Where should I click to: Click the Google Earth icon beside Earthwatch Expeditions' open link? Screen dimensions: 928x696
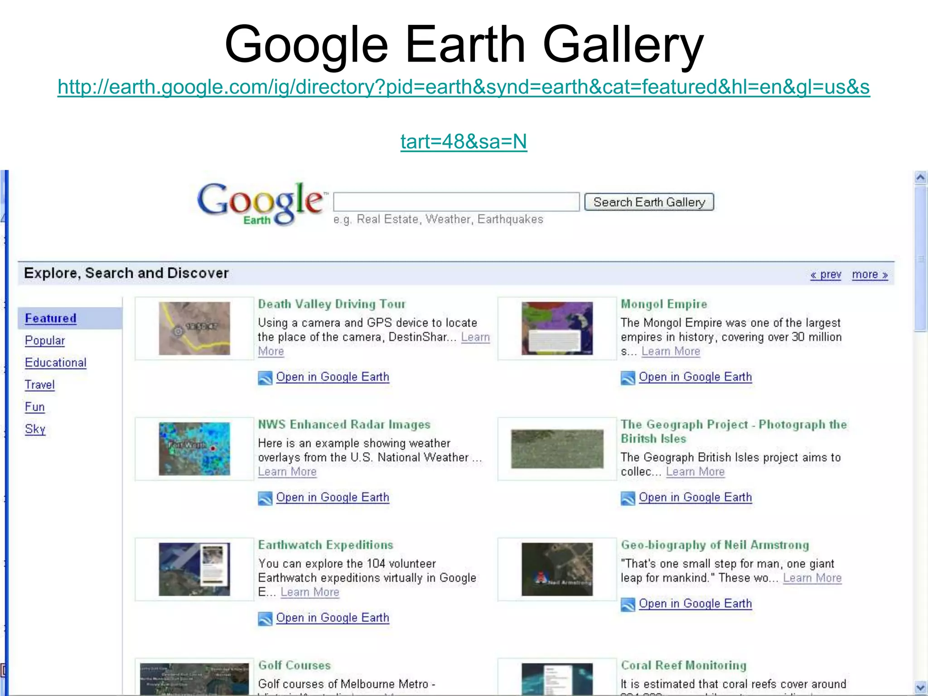point(265,619)
